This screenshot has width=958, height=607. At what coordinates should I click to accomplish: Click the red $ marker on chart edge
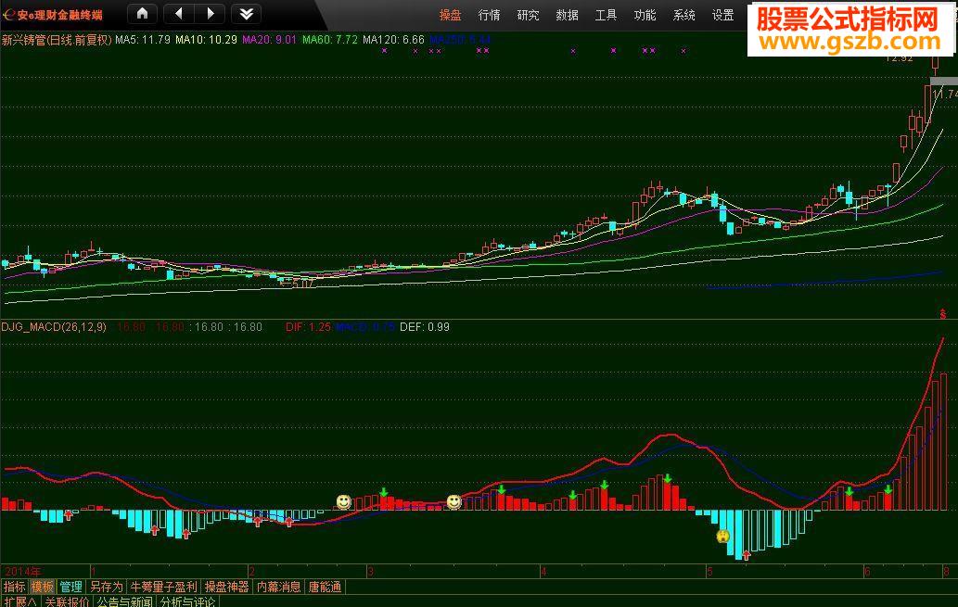[943, 314]
